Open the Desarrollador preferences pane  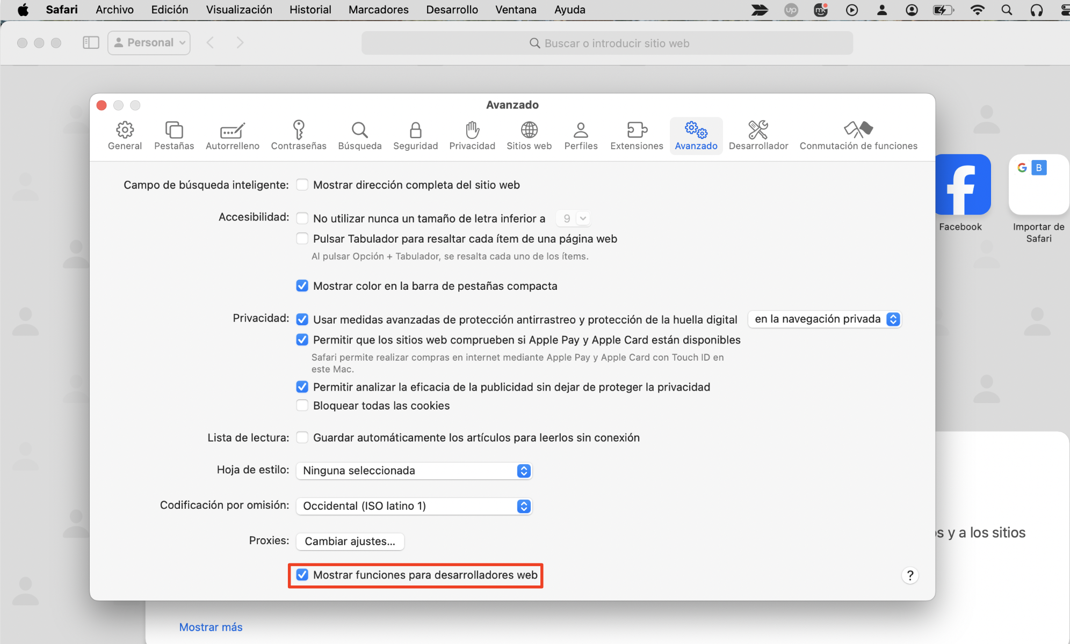coord(758,136)
